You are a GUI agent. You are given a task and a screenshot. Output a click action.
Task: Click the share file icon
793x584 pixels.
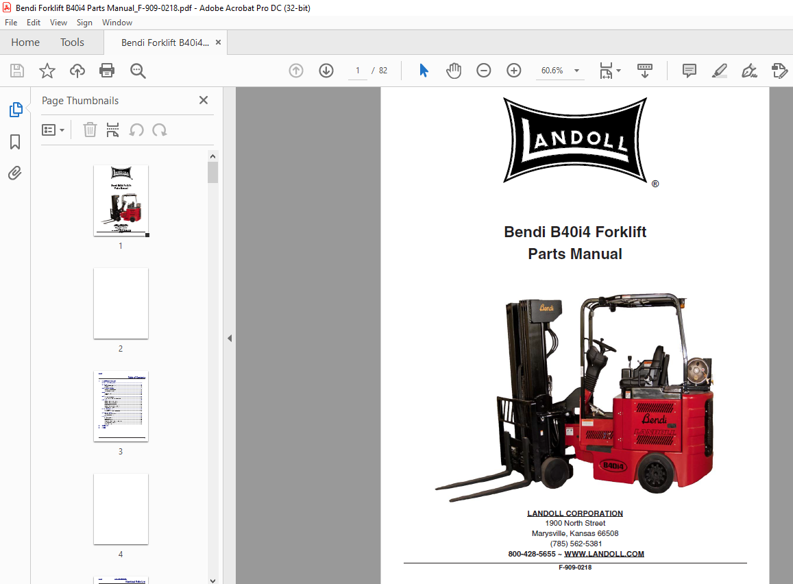[x=779, y=71]
